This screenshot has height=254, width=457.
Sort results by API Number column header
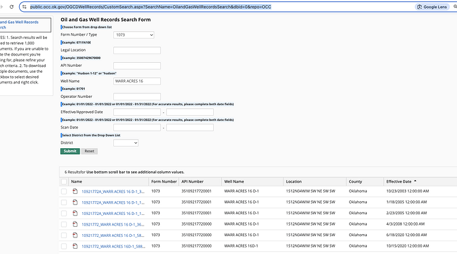click(192, 181)
